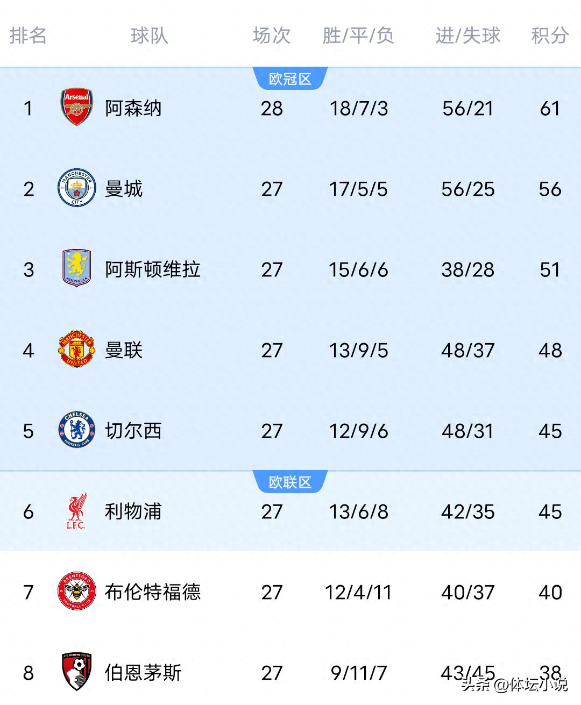Screen dimensions: 581x705
Task: Click the Liverpool LFC crest
Action: coord(76,511)
